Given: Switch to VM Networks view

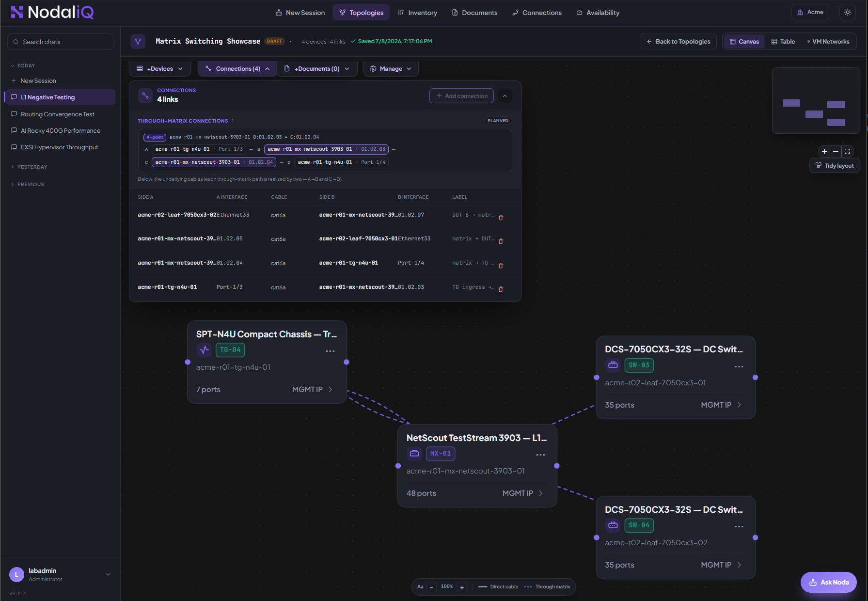Looking at the screenshot, I should [828, 42].
